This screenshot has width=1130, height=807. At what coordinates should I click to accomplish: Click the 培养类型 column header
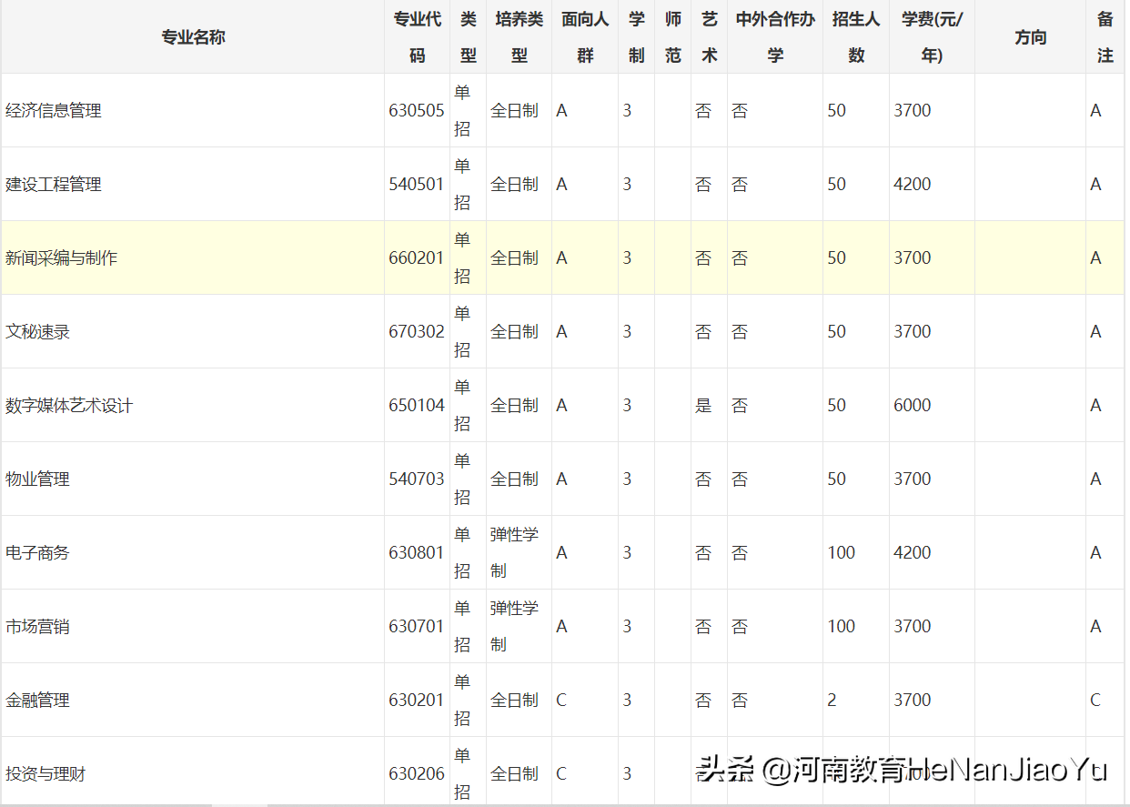pos(517,36)
